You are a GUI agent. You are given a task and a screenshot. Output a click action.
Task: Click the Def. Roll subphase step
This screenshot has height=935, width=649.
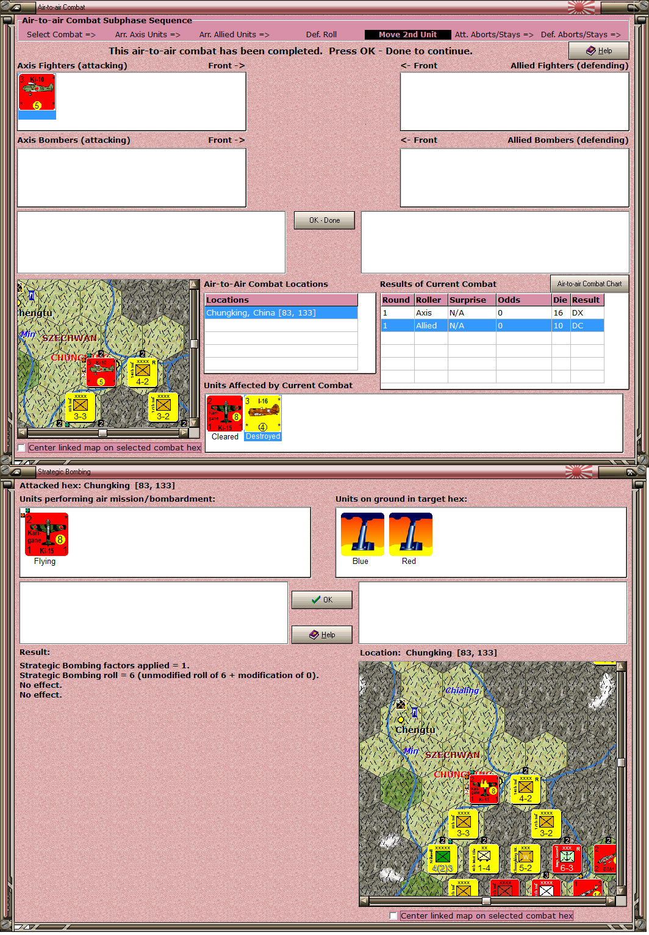pyautogui.click(x=321, y=35)
